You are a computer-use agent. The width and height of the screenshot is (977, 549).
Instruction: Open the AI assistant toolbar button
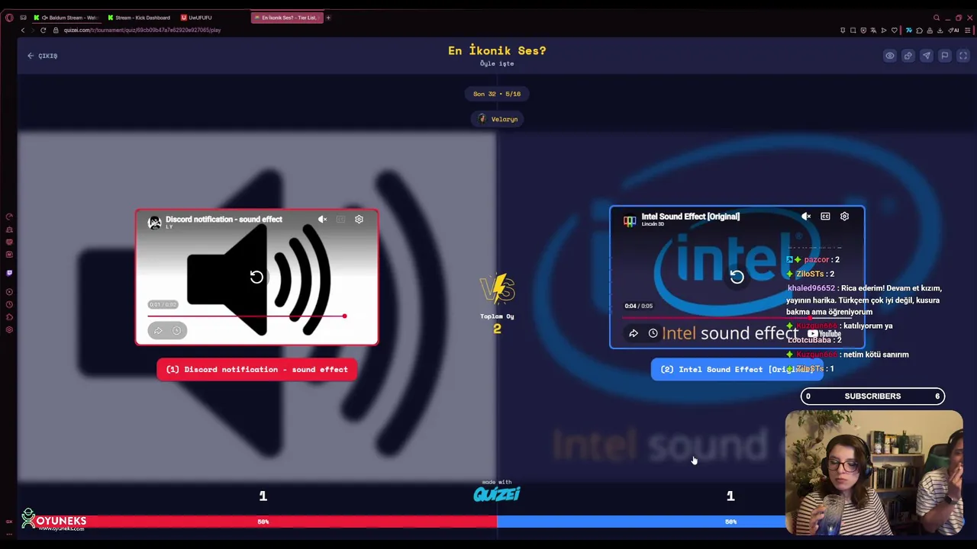click(953, 30)
